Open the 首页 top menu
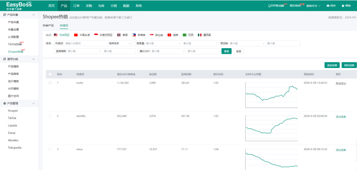This screenshot has height=170, width=357. [x=52, y=6]
